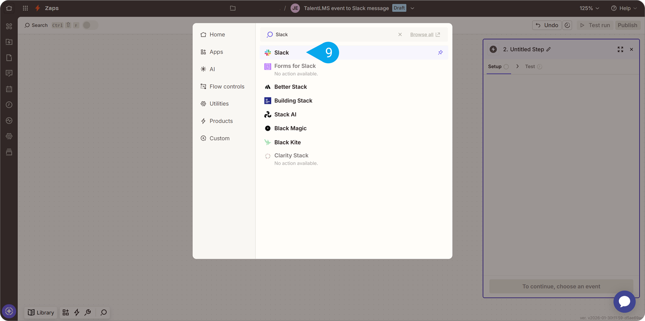
Task: Switch to the Apps category
Action: click(216, 52)
